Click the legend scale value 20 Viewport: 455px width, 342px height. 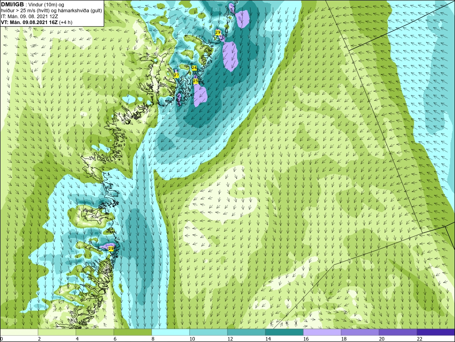click(382, 339)
